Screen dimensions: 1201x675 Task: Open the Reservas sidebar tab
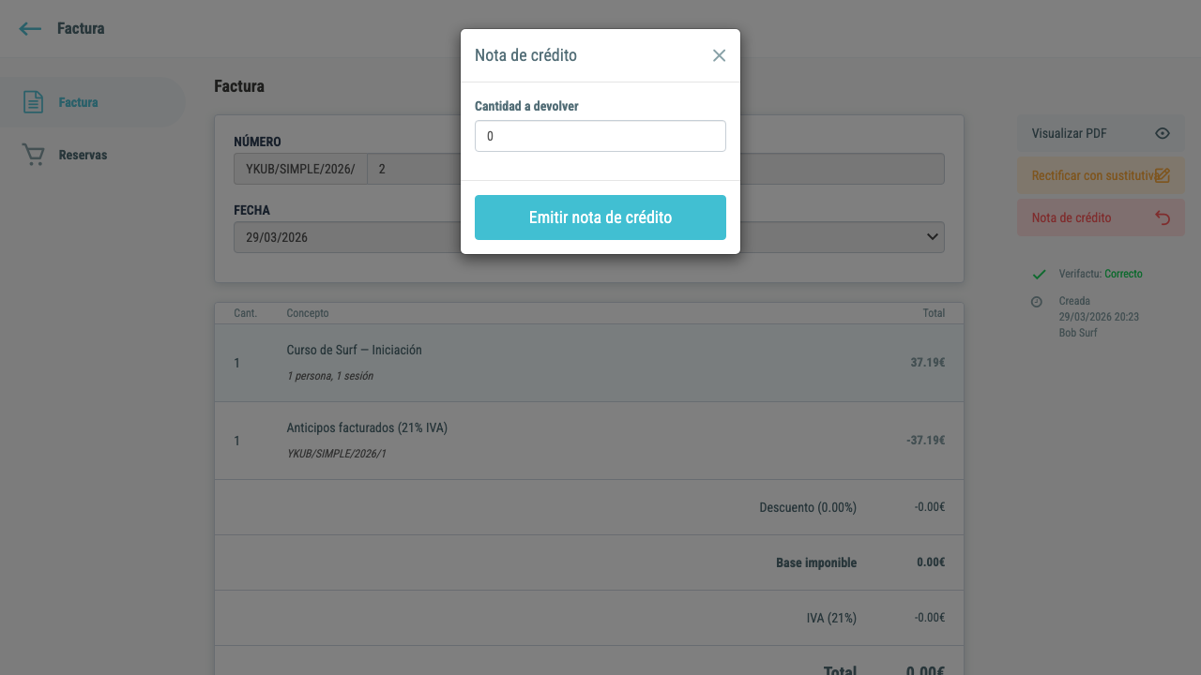[92, 155]
